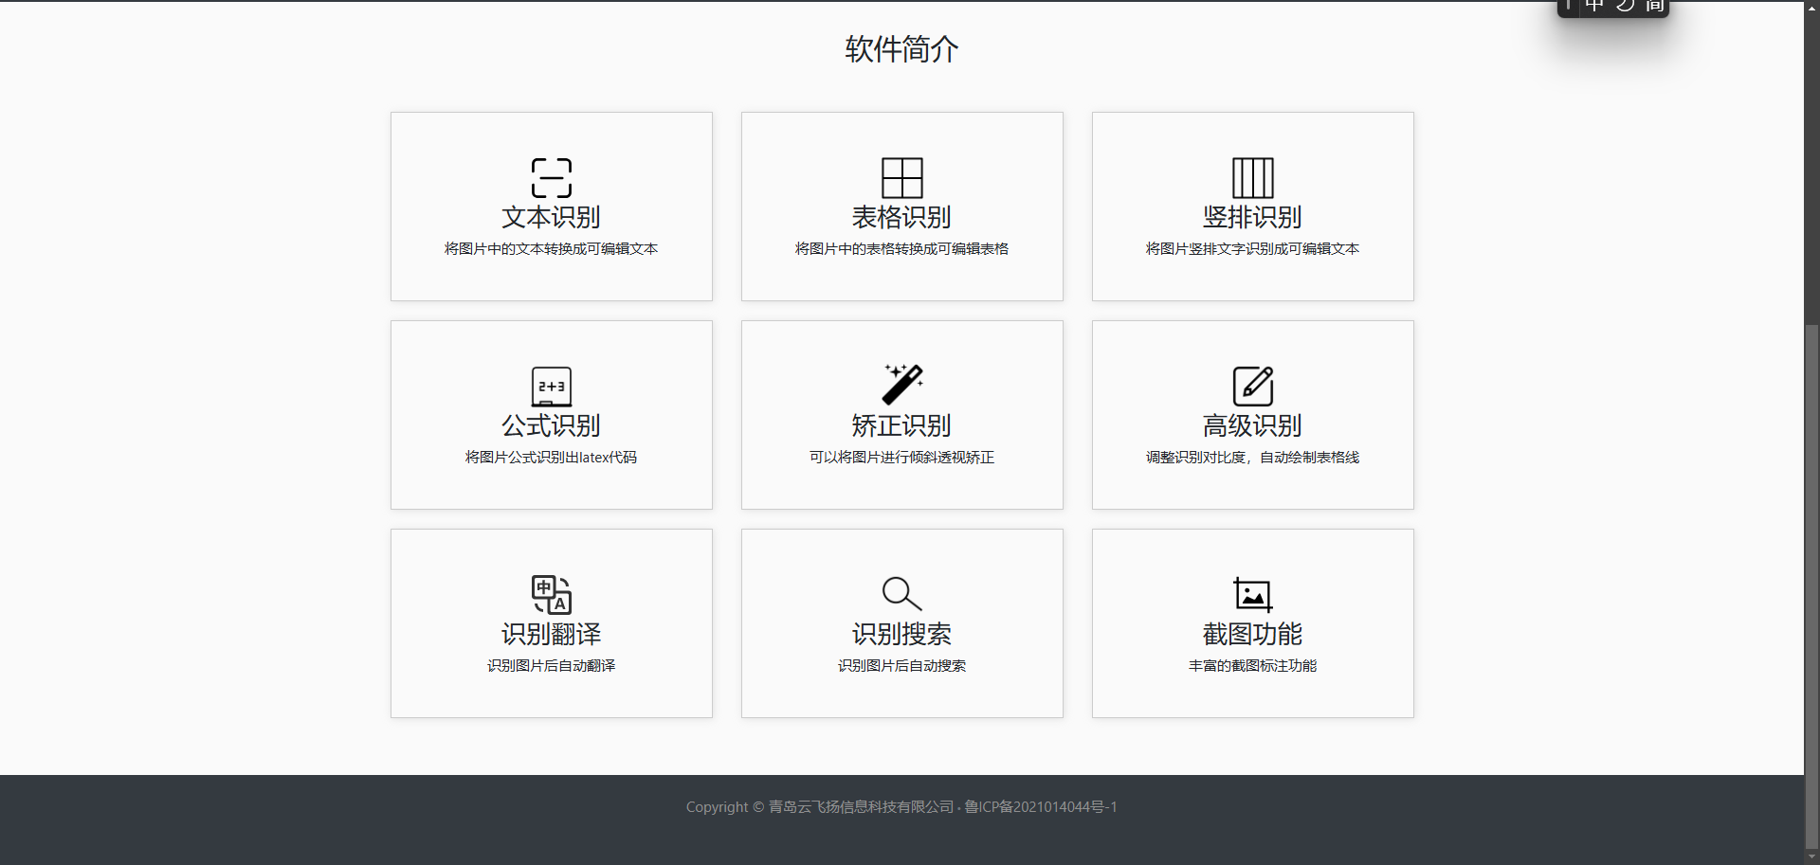Toggle the input method 简 simplified mode
This screenshot has height=865, width=1820.
1654,6
